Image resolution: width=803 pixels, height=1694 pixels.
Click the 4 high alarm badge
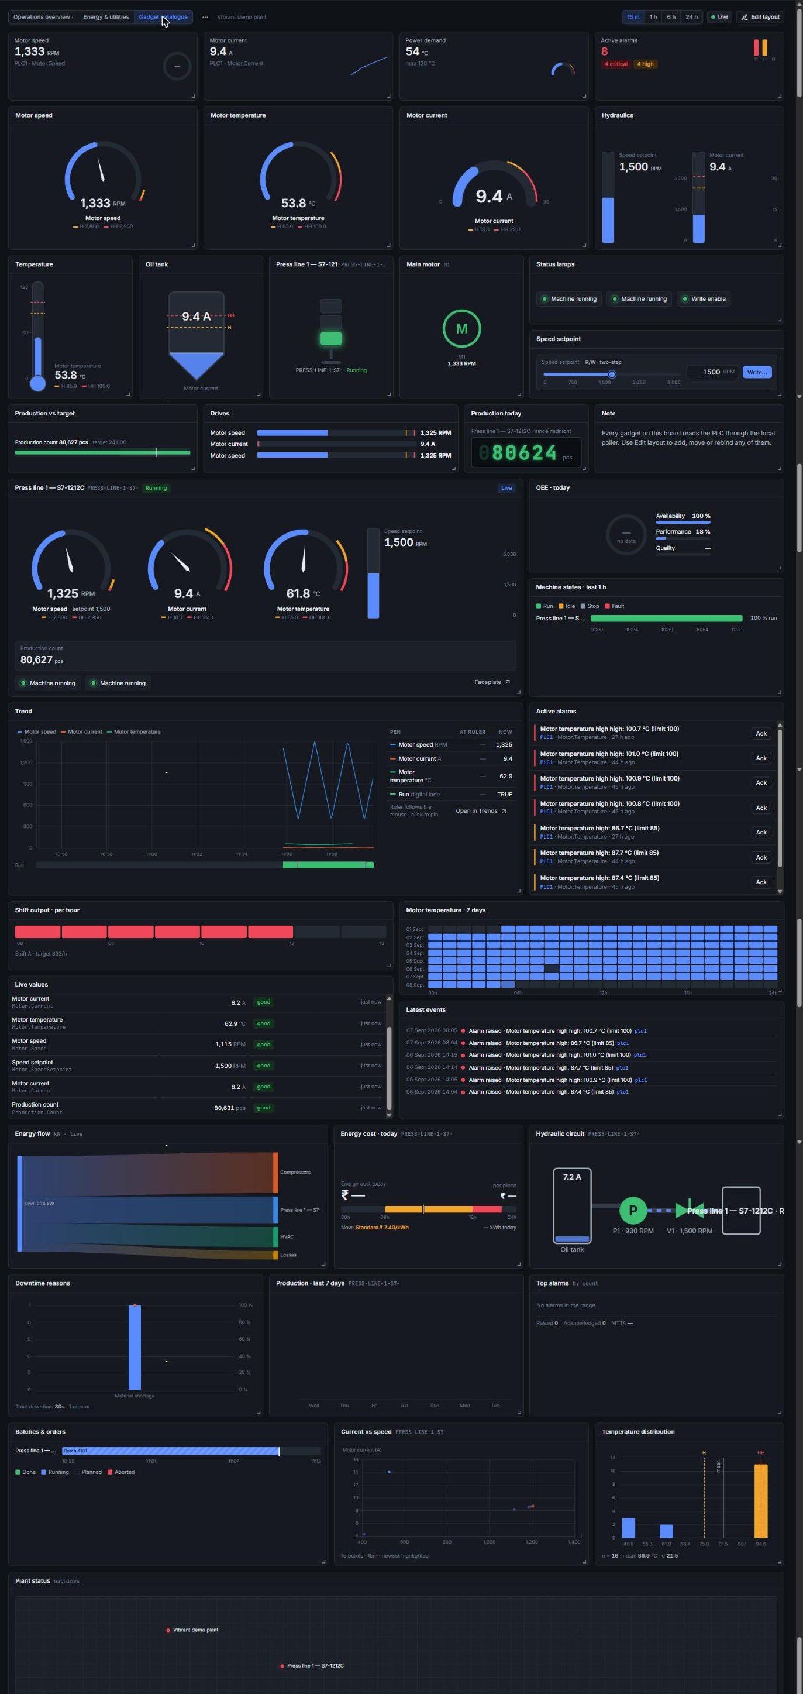(x=645, y=64)
